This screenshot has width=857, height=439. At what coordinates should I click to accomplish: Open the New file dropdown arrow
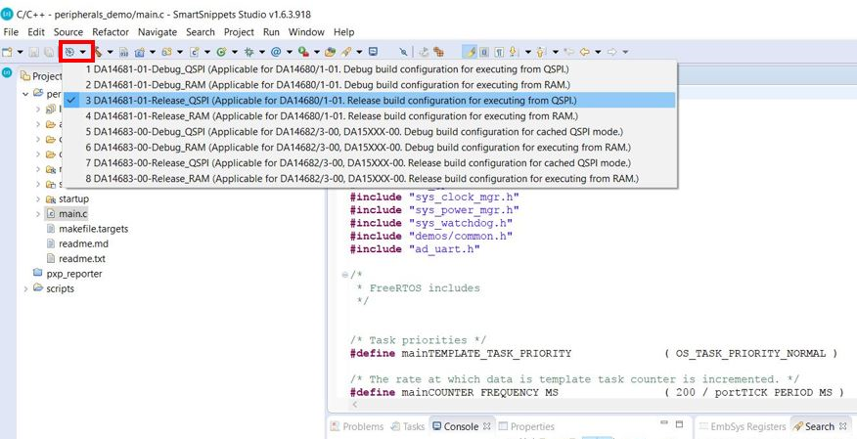[x=21, y=52]
